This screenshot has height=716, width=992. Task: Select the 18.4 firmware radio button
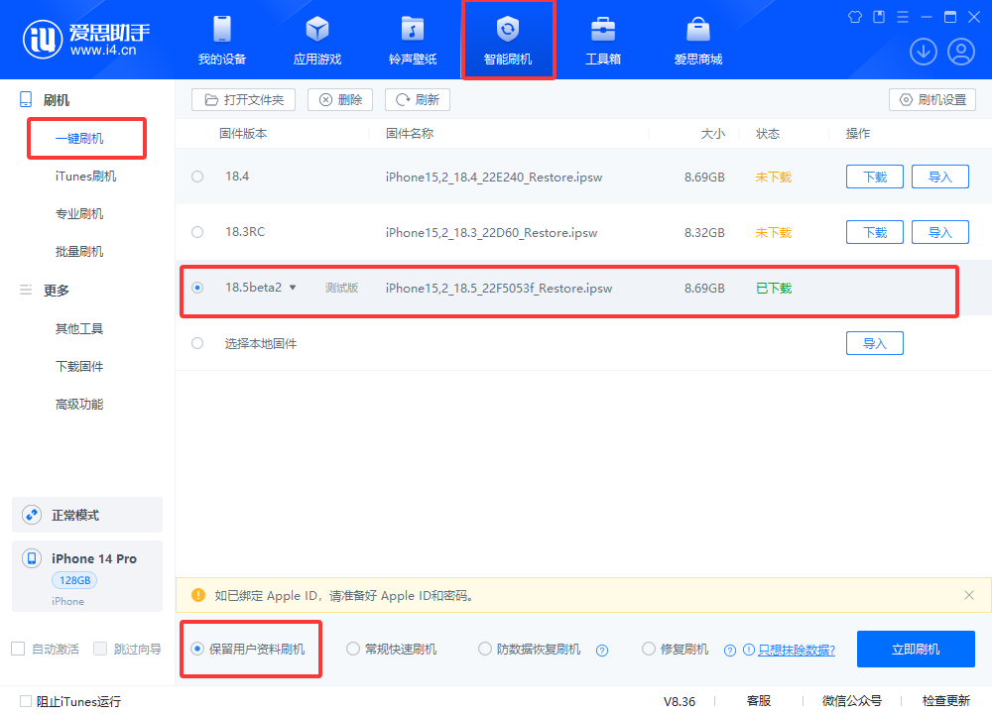197,177
